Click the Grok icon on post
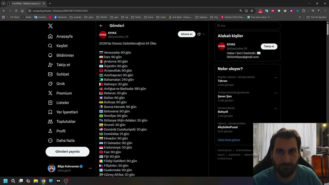 click(x=199, y=34)
